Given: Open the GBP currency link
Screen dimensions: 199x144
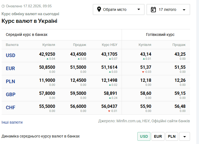Looking at the screenshot, I should point(11,95).
